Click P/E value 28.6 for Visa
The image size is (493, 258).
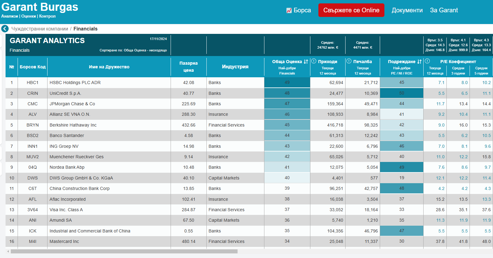click(x=440, y=210)
